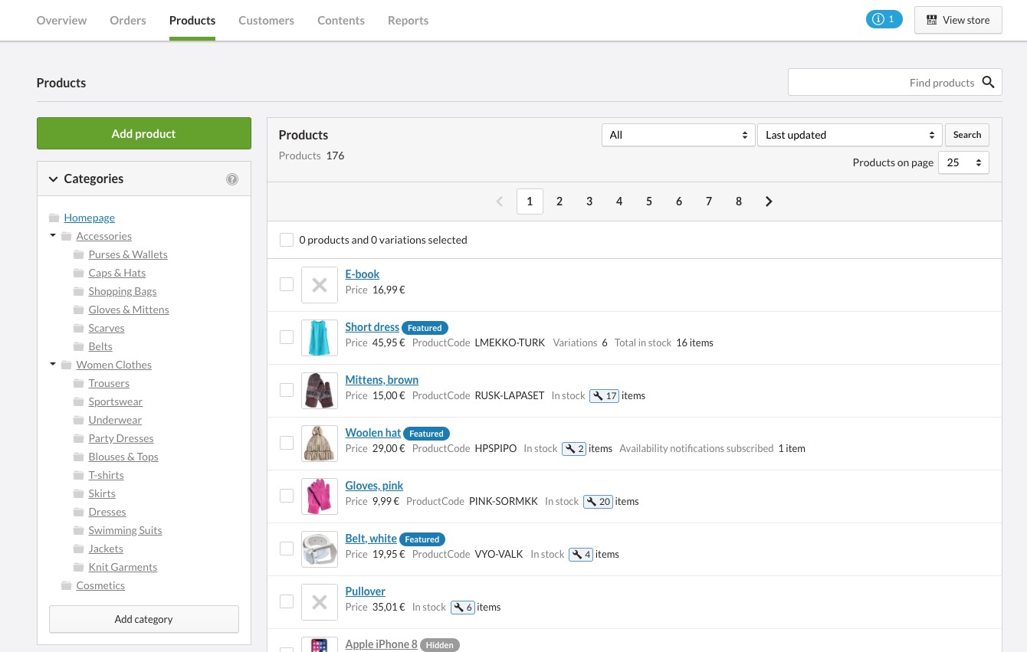Switch to the Contents tab
The width and height of the screenshot is (1027, 652).
point(341,21)
